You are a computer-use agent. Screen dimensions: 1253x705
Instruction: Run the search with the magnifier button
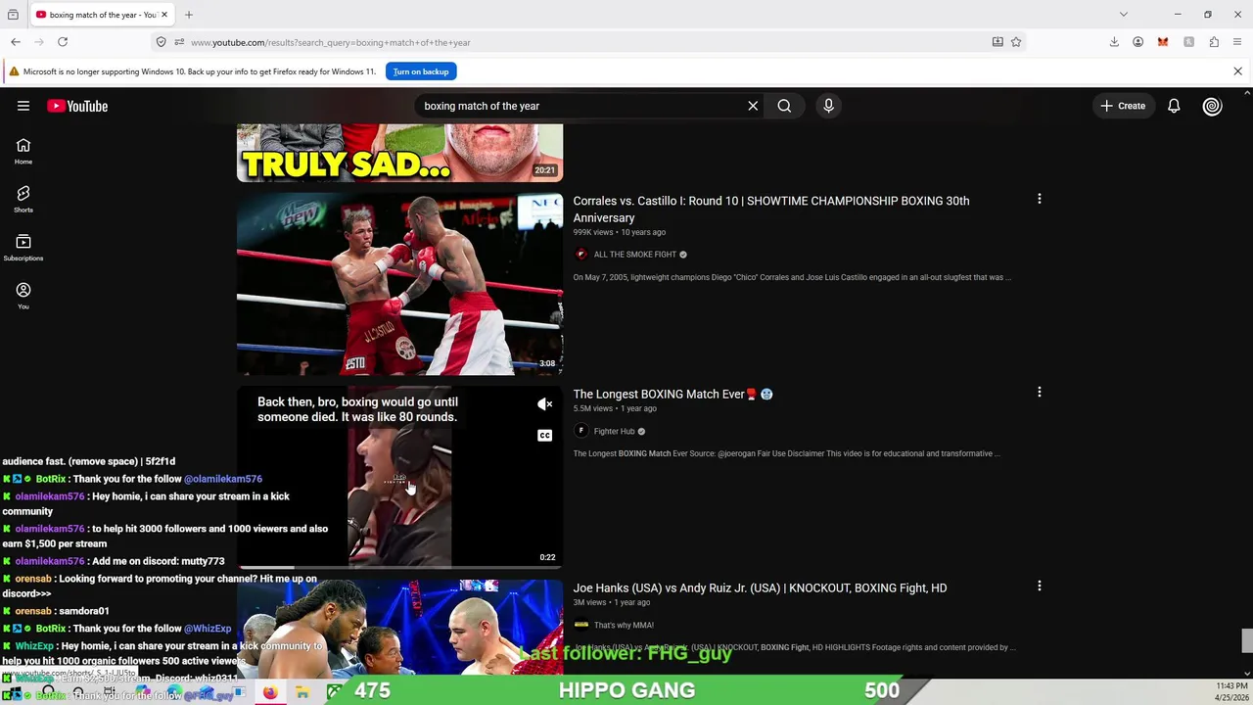tap(784, 106)
